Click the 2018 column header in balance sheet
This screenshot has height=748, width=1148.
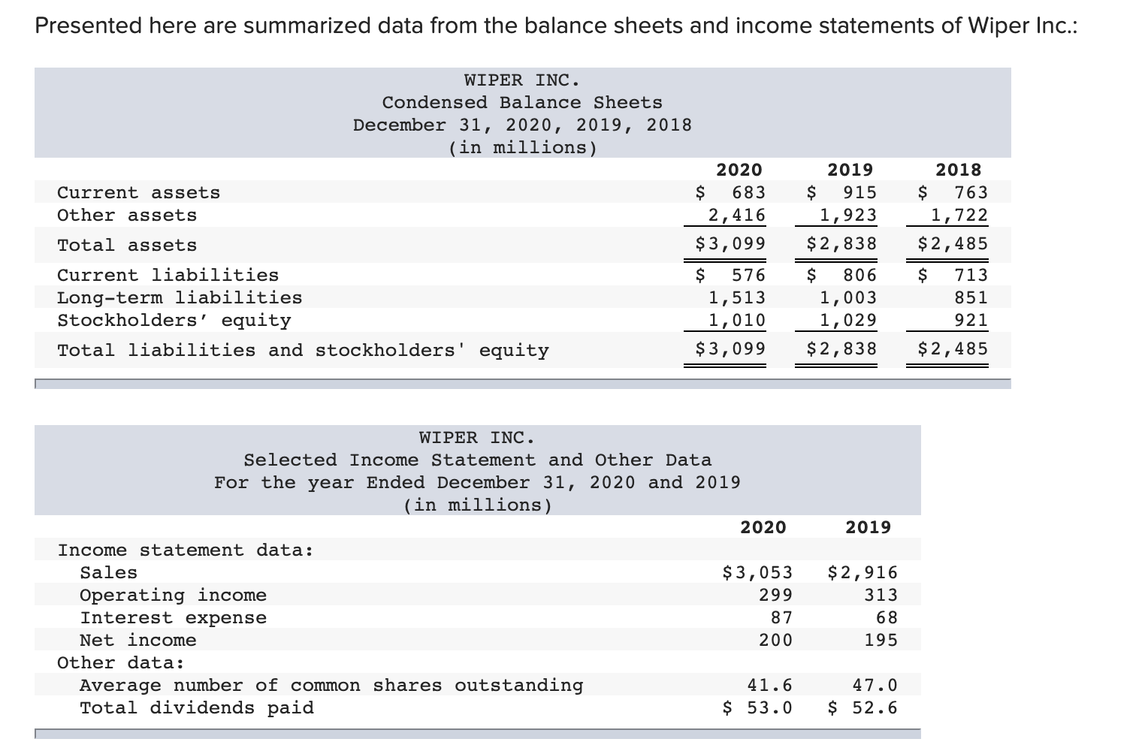tap(959, 170)
